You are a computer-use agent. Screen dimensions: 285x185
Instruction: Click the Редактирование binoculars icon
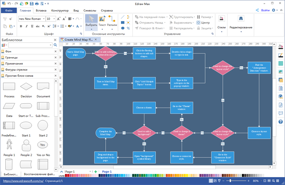click(x=241, y=19)
